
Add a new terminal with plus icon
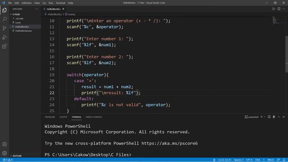(x=261, y=117)
